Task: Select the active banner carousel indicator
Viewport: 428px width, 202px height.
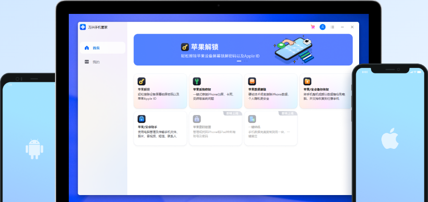Action: point(239,61)
